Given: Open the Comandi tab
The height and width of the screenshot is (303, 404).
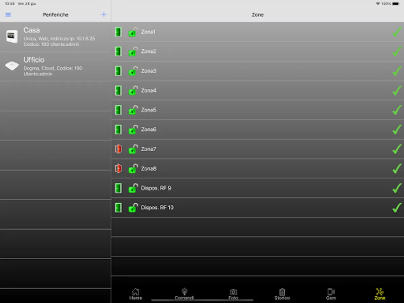Looking at the screenshot, I should [x=184, y=294].
